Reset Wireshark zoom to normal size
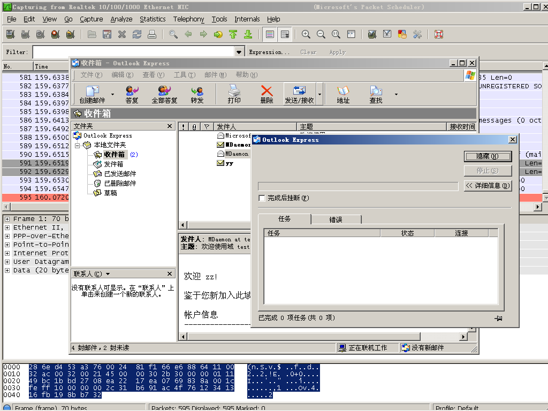This screenshot has width=548, height=411. pyautogui.click(x=336, y=34)
